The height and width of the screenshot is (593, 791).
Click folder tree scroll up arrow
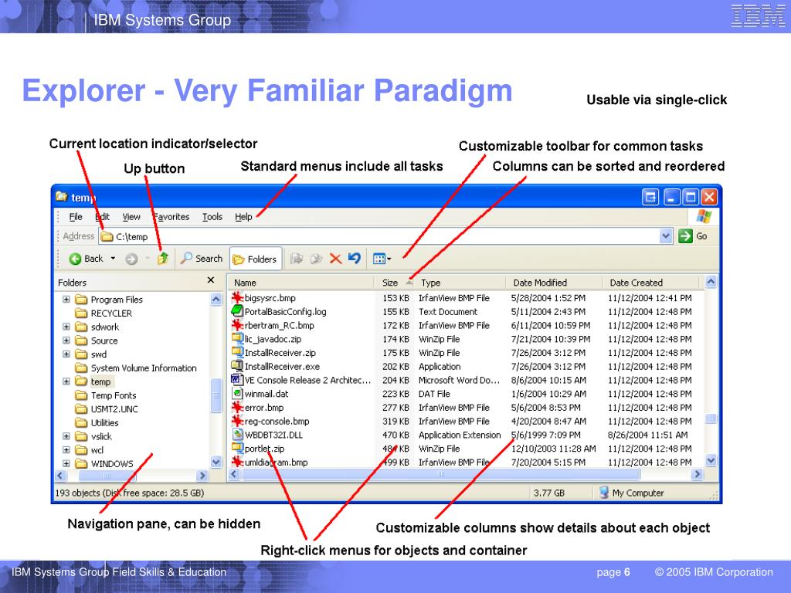(216, 299)
